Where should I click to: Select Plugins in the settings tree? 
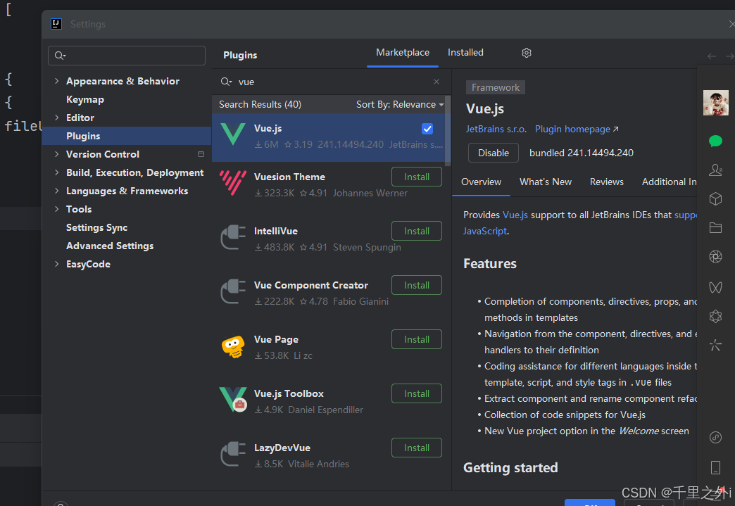(x=127, y=136)
